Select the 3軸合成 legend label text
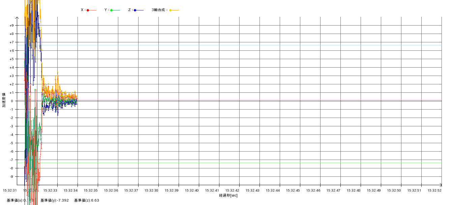Image resolution: width=455 pixels, height=205 pixels. pos(159,10)
